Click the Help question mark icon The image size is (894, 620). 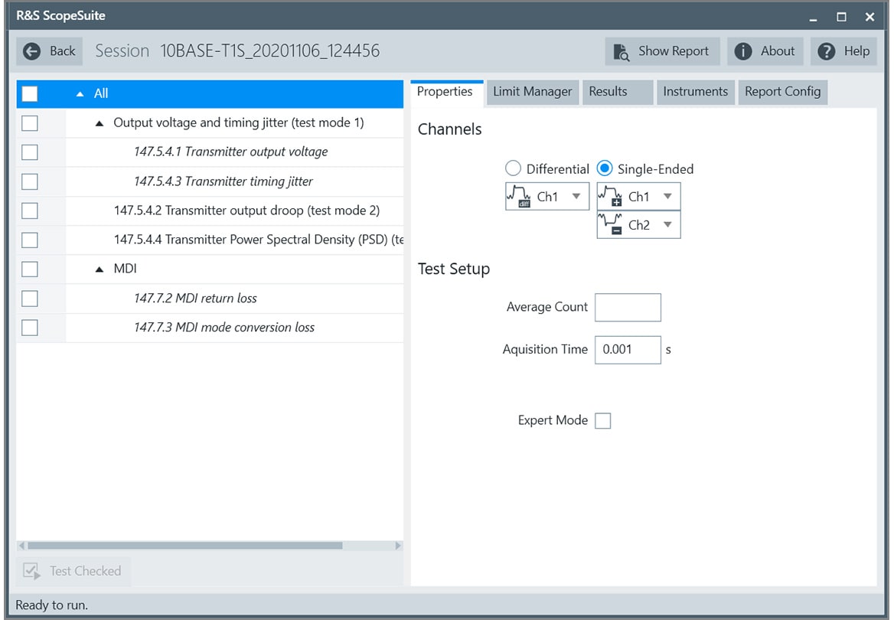click(826, 51)
